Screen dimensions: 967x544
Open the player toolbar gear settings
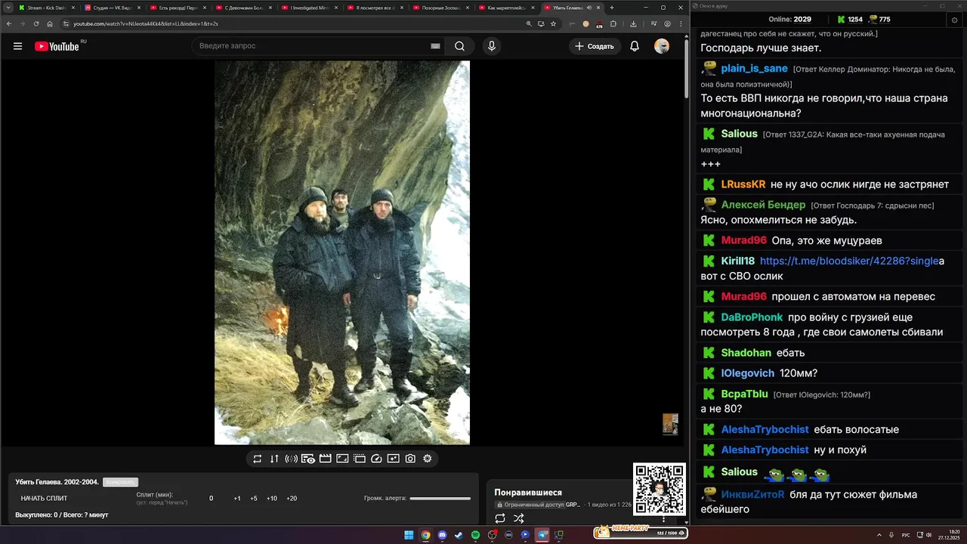[428, 459]
